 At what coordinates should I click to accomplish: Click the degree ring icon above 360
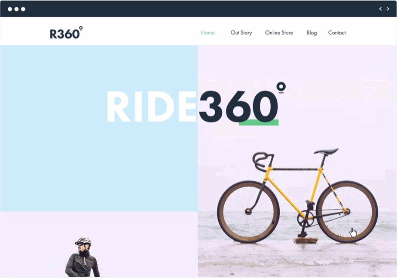[281, 87]
